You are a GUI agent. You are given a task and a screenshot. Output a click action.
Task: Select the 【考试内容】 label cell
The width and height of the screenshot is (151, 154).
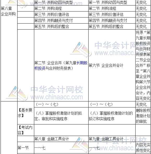[x=26, y=130]
